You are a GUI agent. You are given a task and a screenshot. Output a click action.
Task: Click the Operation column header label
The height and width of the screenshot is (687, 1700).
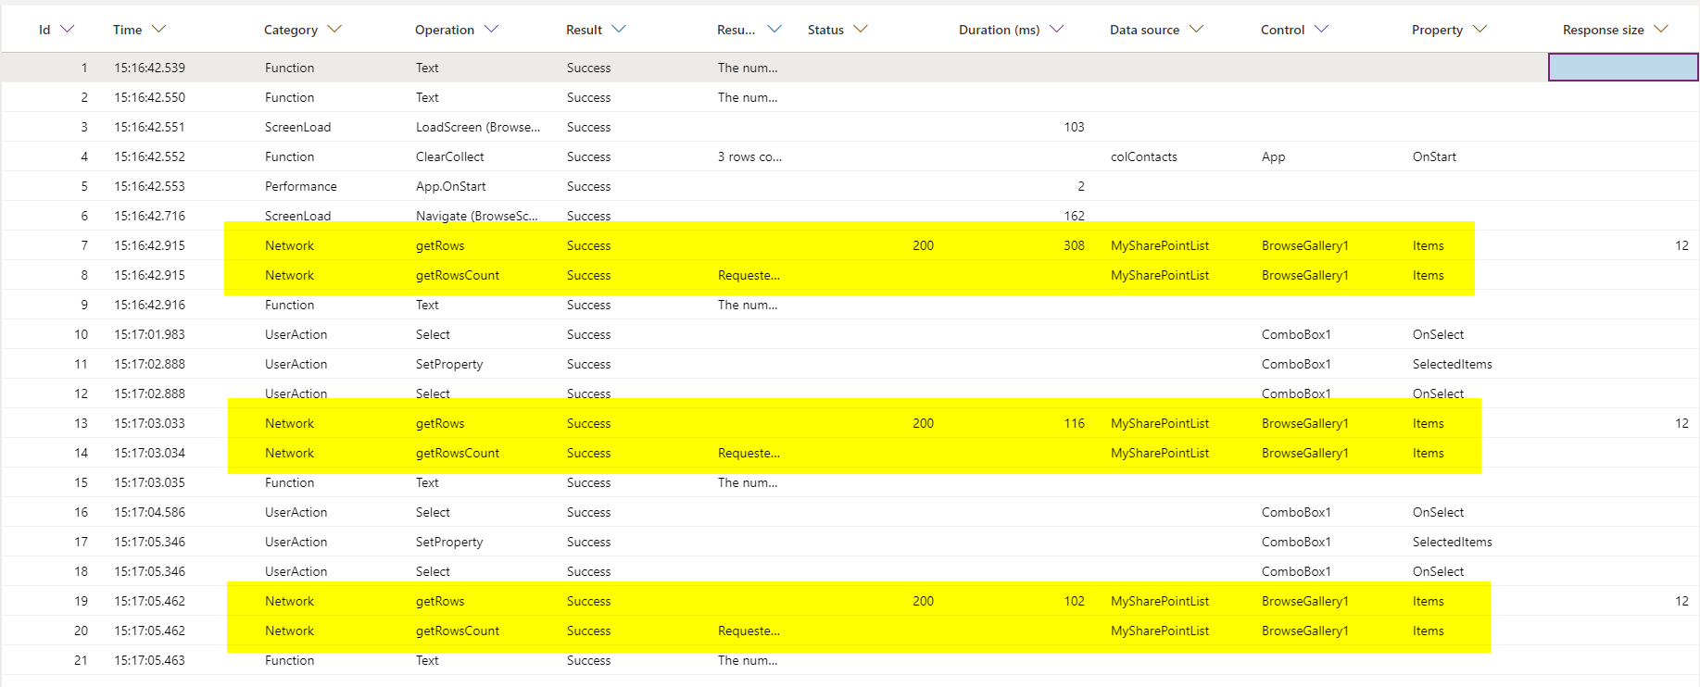(444, 30)
